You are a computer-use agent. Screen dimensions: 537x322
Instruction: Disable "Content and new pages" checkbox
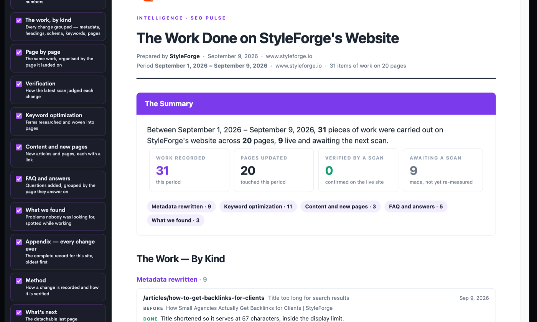pyautogui.click(x=19, y=147)
